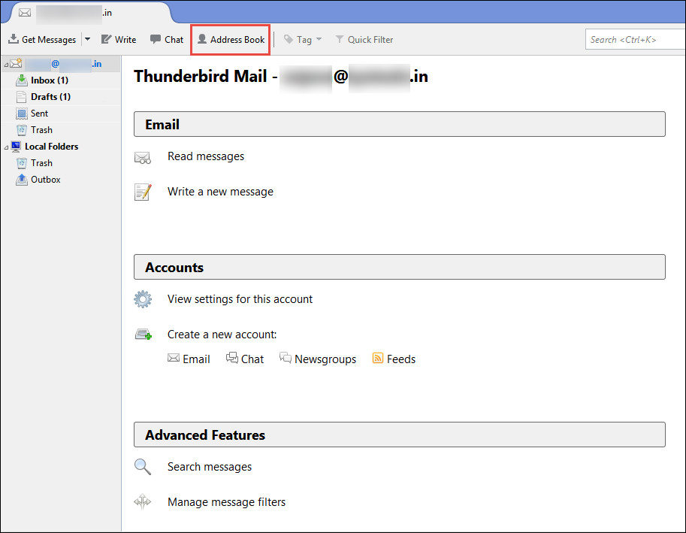Screen dimensions: 686x533
Task: Click the Read messages envelope icon
Action: pos(143,158)
